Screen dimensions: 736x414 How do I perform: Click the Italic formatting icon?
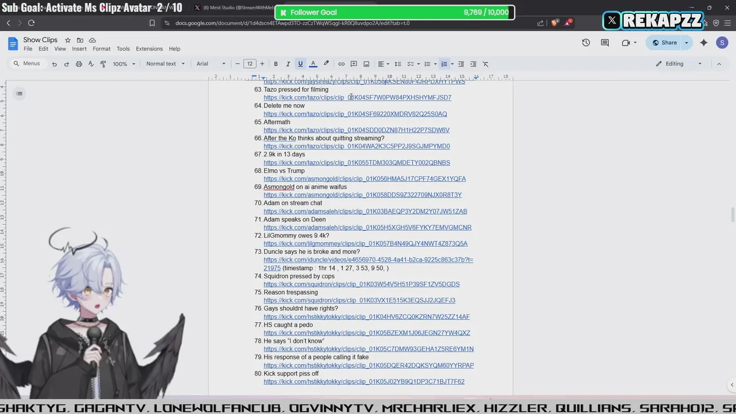(x=288, y=64)
